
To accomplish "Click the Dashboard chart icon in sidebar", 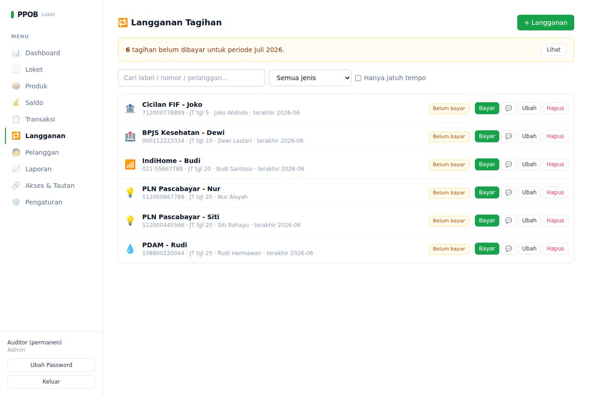I will [x=16, y=53].
